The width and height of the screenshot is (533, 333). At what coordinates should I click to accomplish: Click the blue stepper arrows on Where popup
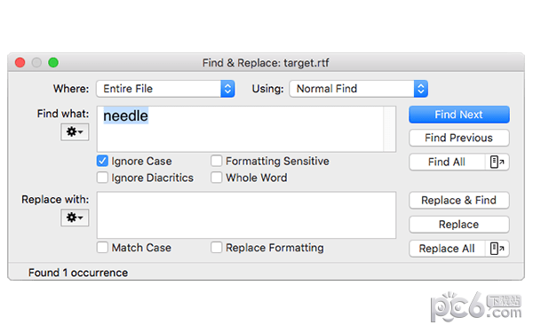pos(227,89)
